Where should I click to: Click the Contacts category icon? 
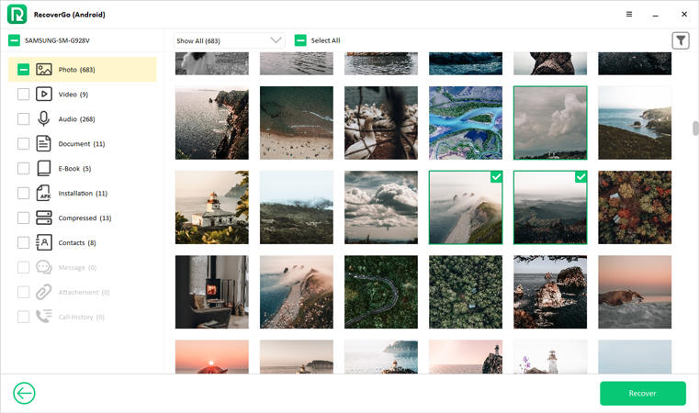(43, 242)
